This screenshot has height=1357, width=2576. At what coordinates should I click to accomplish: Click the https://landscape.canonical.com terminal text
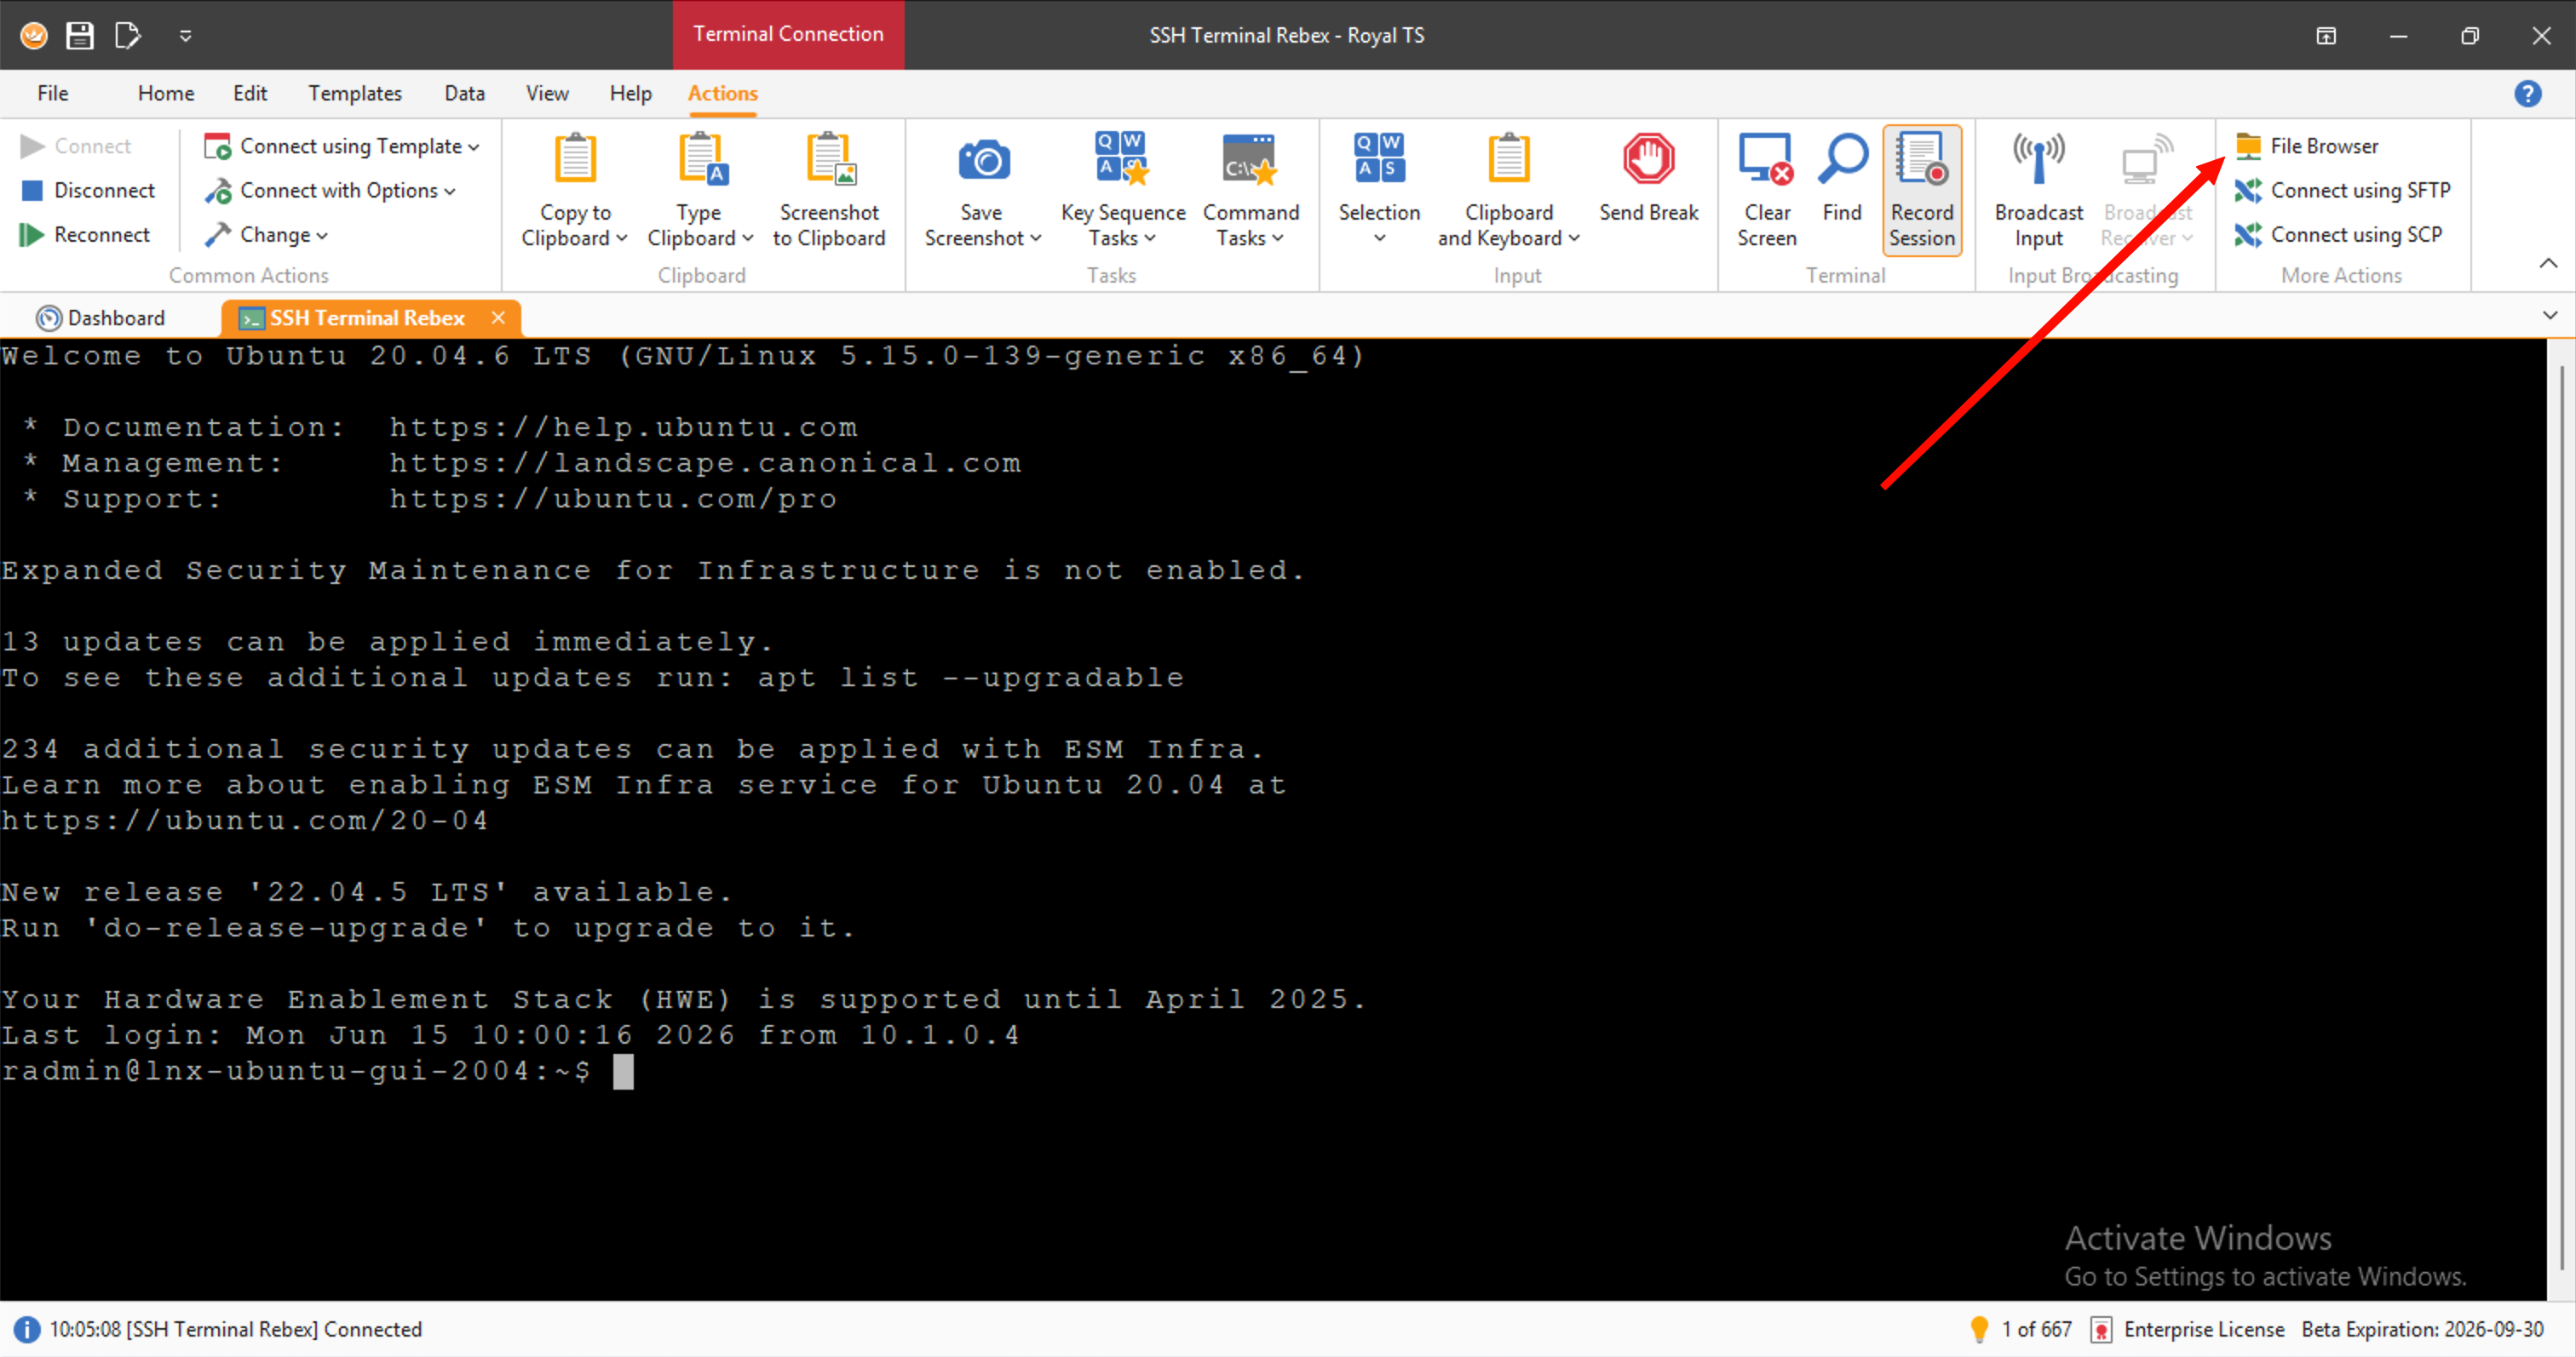coord(705,464)
